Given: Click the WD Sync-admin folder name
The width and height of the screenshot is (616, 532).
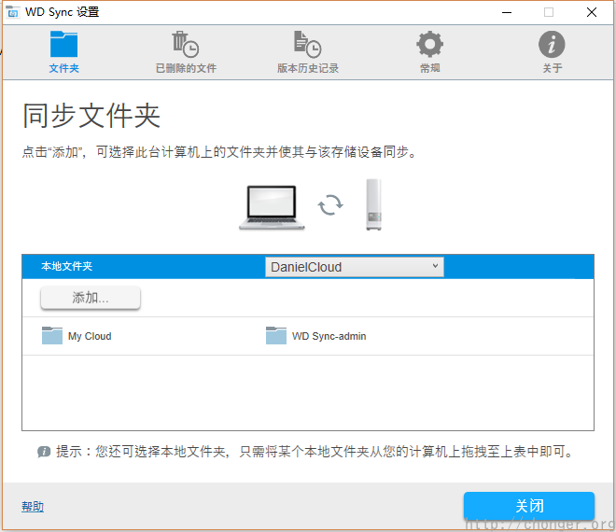Looking at the screenshot, I should click(329, 336).
